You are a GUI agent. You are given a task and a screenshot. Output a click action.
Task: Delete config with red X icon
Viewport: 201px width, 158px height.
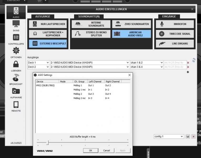tap(193, 136)
